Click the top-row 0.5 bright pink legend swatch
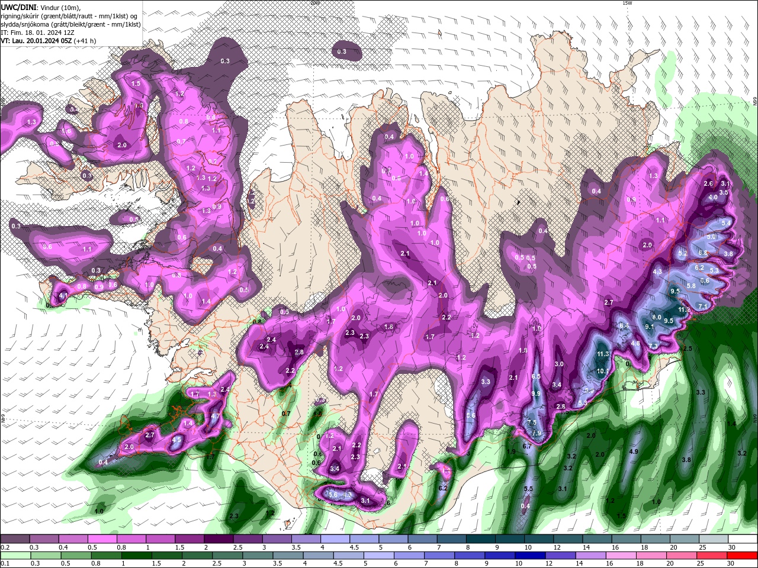The width and height of the screenshot is (758, 568). 102,538
